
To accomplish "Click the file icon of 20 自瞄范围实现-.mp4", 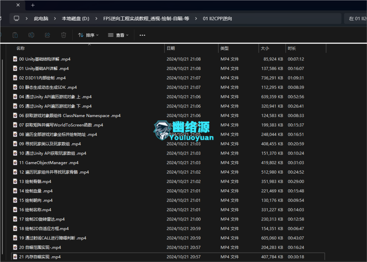I will [15, 247].
